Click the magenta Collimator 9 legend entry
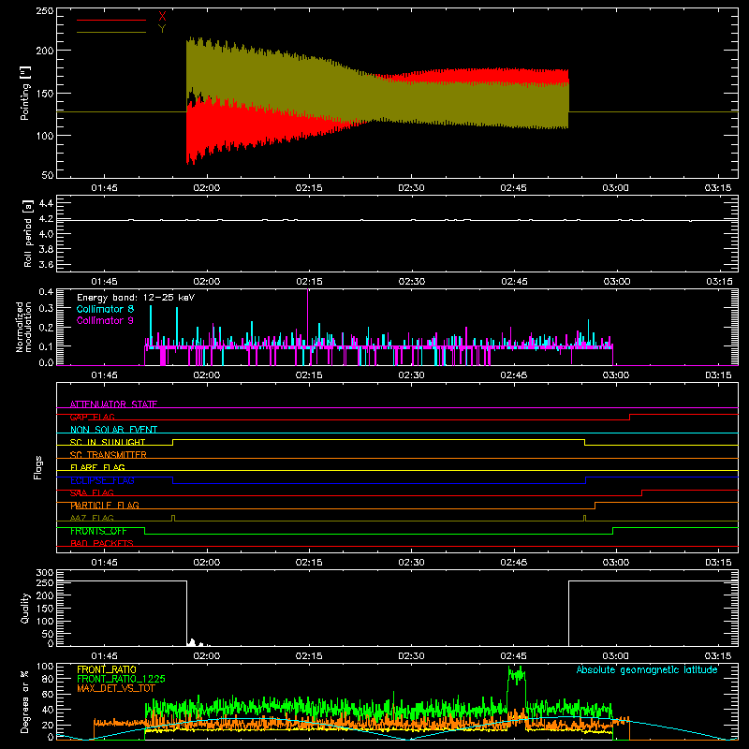 point(105,320)
